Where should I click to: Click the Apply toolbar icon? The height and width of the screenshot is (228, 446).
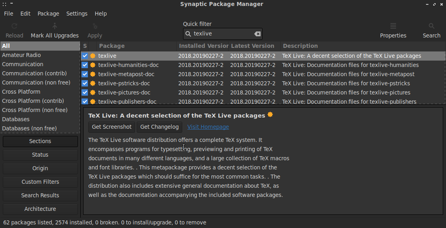pyautogui.click(x=95, y=26)
